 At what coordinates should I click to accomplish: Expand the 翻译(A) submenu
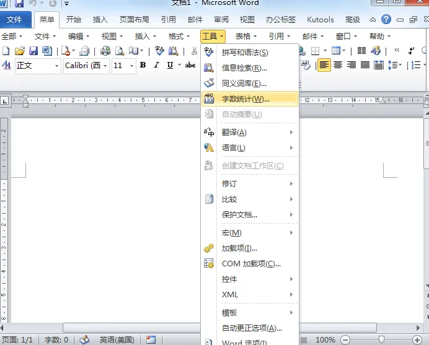[x=250, y=133]
